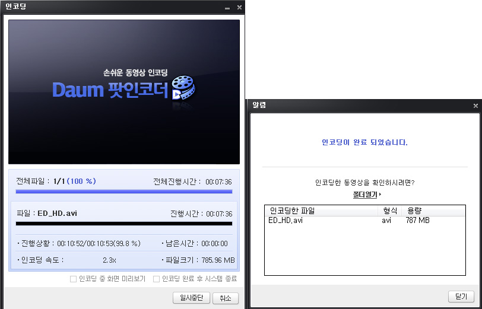
Task: Click the 1/1 (100 %) total file count
Action: 75,181
